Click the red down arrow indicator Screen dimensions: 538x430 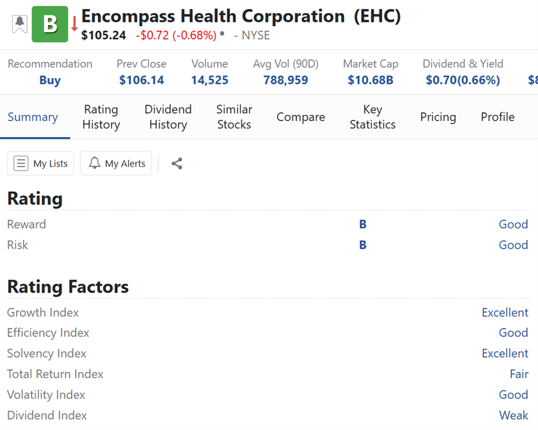pos(74,24)
